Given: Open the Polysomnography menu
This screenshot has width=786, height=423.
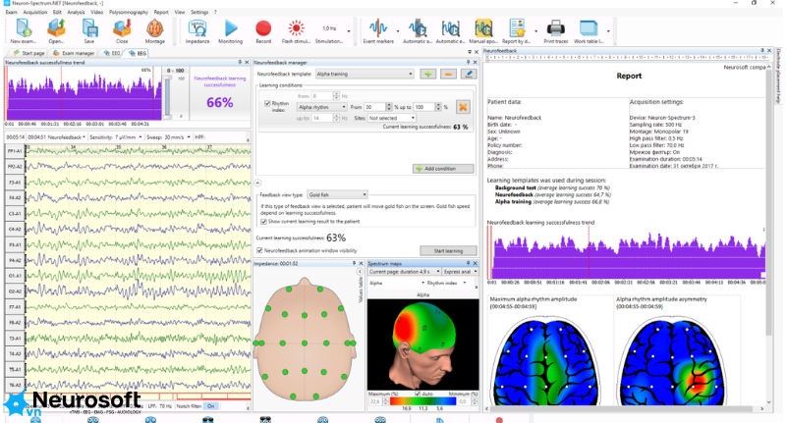Looking at the screenshot, I should (129, 12).
